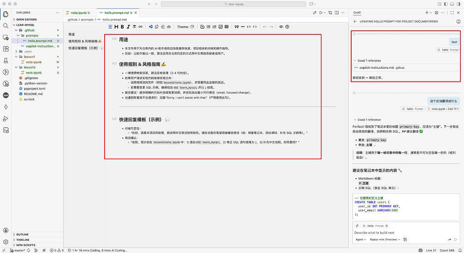Switch to the note.ipynb tab
Viewport: 464px width, 253px height.
(78, 13)
